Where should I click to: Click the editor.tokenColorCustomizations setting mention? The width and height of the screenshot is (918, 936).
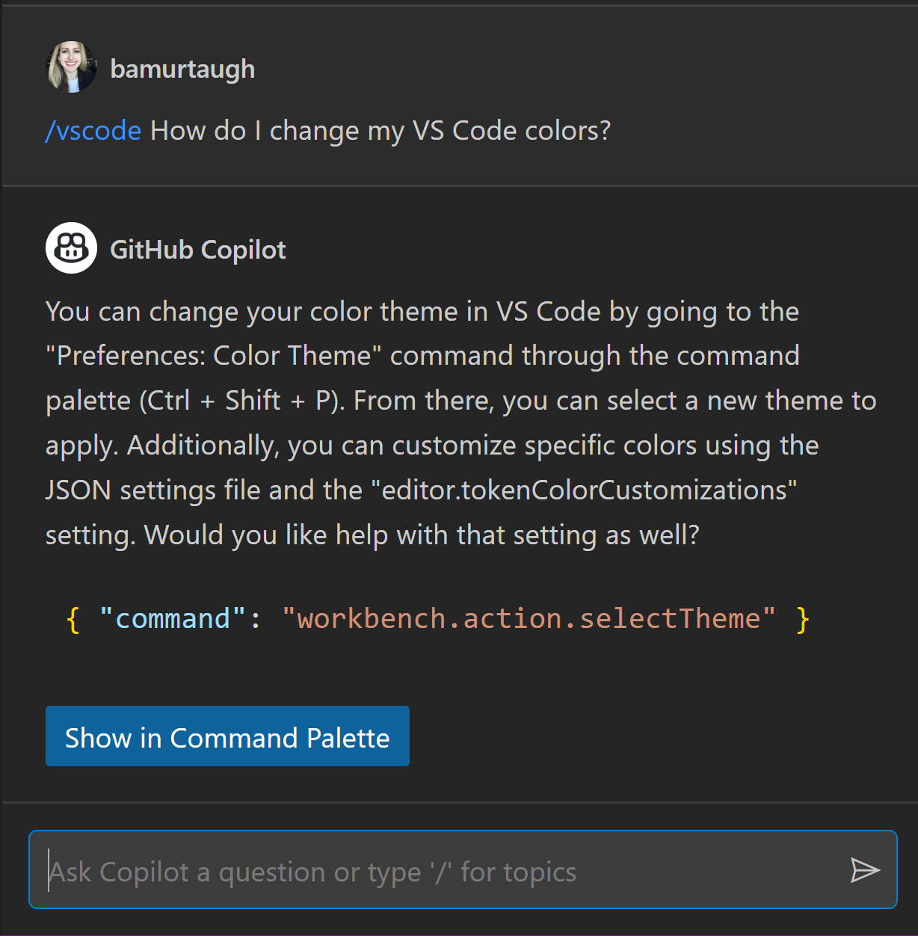click(585, 490)
